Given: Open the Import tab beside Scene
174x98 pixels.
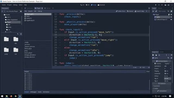Looking at the screenshot, I should (x=160, y=8).
